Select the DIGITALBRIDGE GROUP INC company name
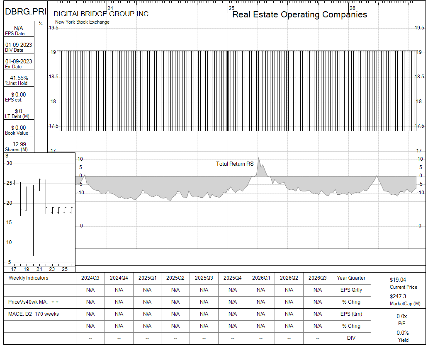This screenshot has width=428, height=348. point(101,14)
